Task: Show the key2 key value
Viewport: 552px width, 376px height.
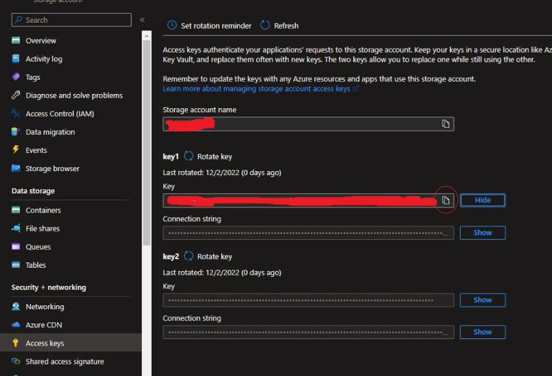Action: point(483,300)
